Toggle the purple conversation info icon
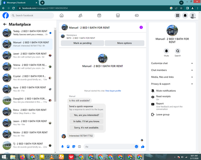 [x=141, y=27]
